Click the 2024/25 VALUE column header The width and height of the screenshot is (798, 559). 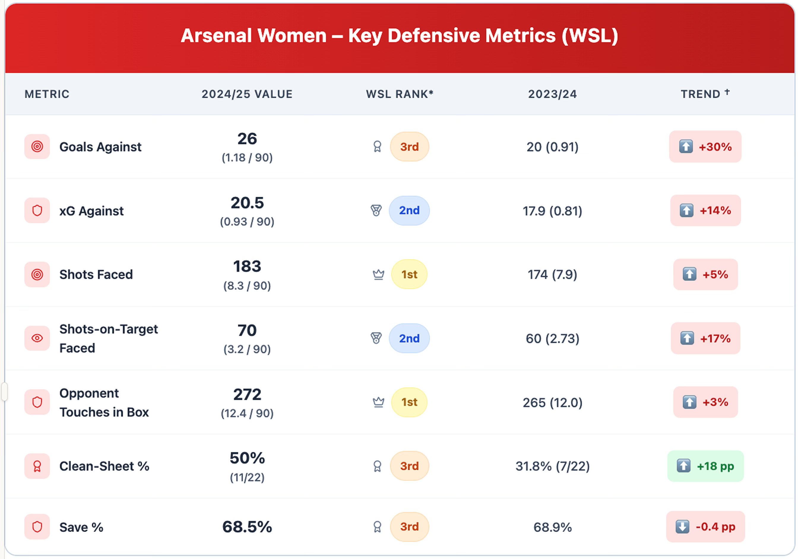(248, 94)
